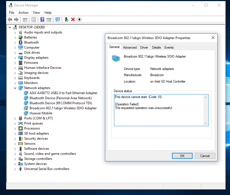
Task: Select Broadcom adapter with warning icon
Action: [63, 108]
